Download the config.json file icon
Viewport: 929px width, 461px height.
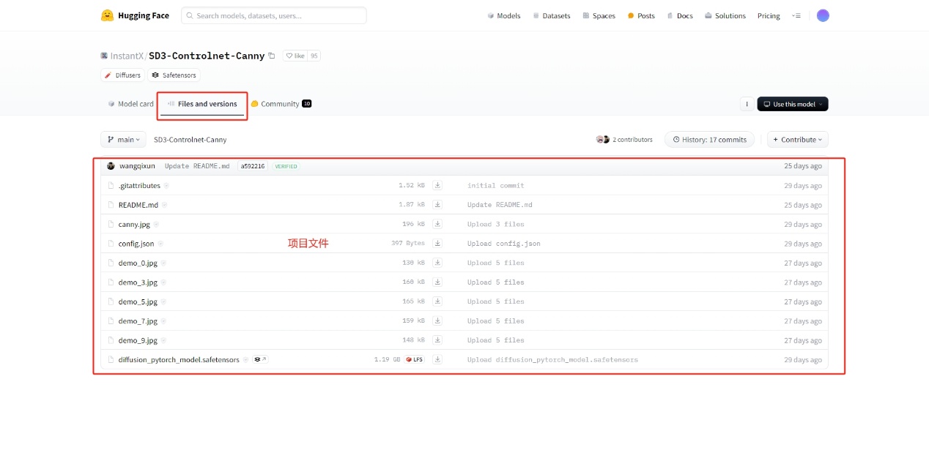click(x=437, y=244)
